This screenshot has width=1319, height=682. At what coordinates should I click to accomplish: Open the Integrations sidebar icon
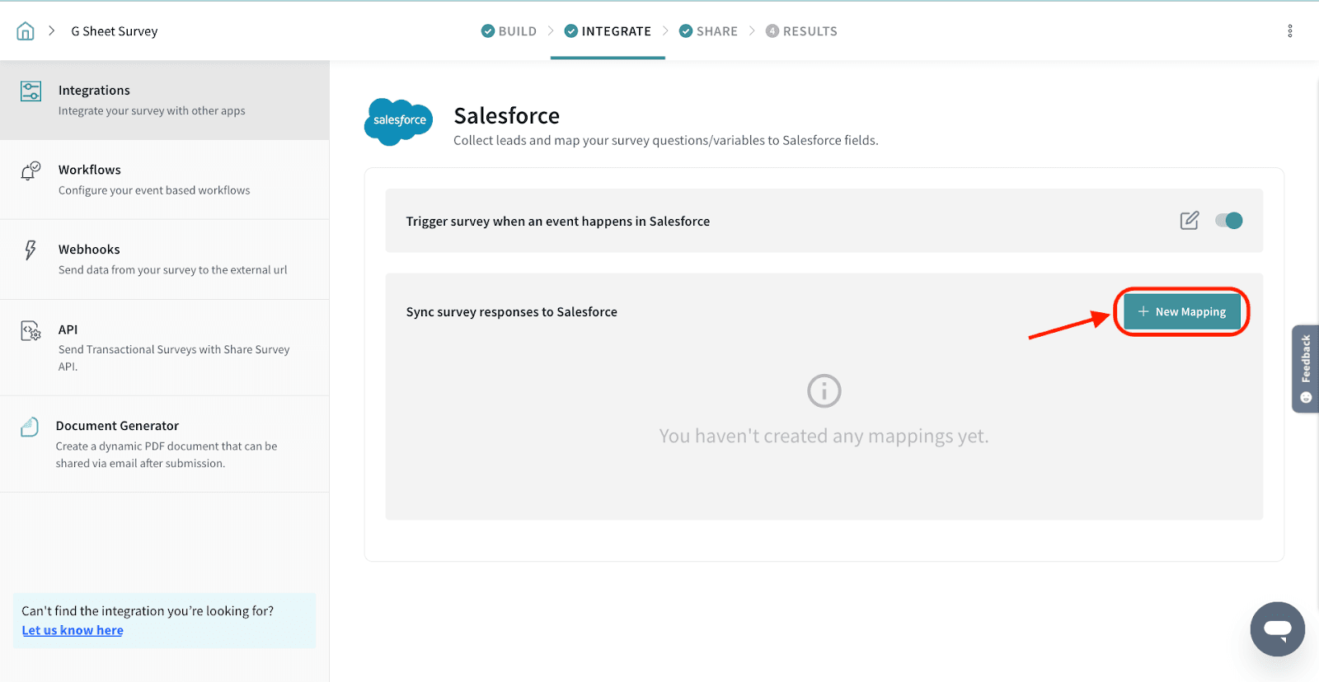click(x=31, y=91)
